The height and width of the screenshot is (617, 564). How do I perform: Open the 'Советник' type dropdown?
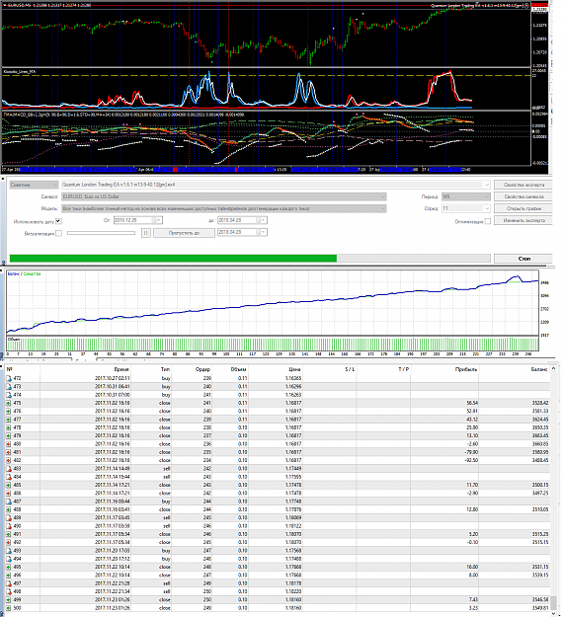[x=34, y=185]
